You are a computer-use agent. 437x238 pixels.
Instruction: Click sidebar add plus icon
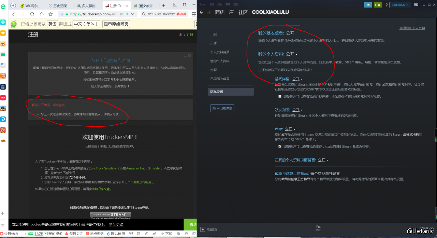3,213
